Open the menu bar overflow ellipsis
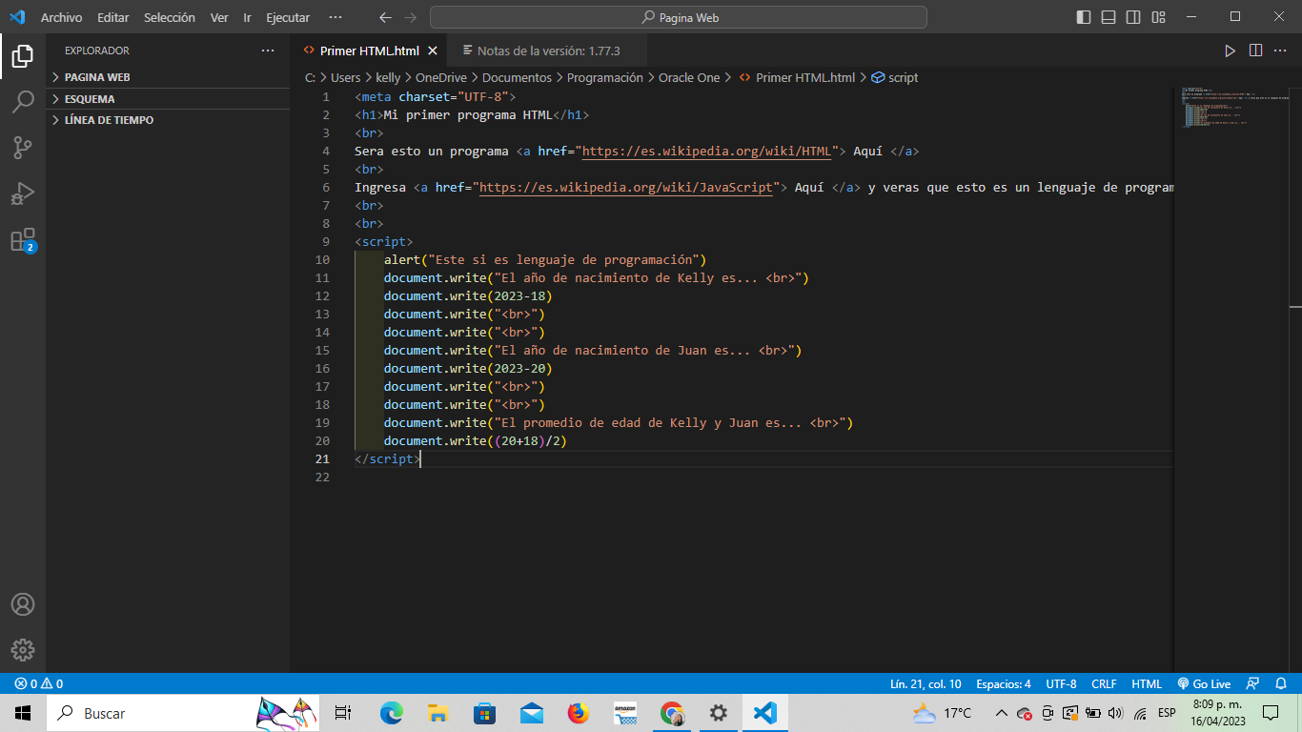 335,17
